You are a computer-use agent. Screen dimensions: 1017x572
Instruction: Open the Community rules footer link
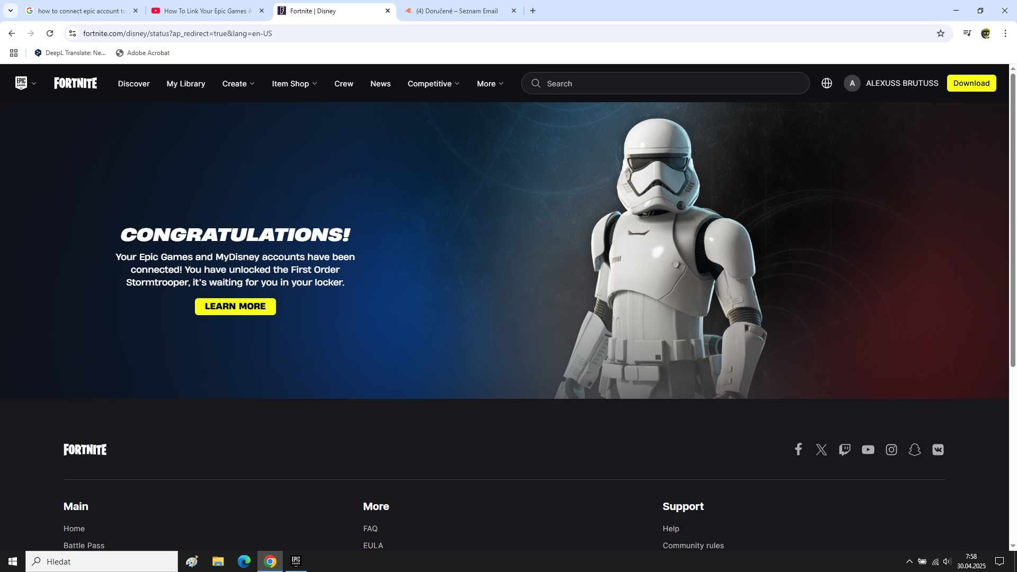pyautogui.click(x=693, y=546)
